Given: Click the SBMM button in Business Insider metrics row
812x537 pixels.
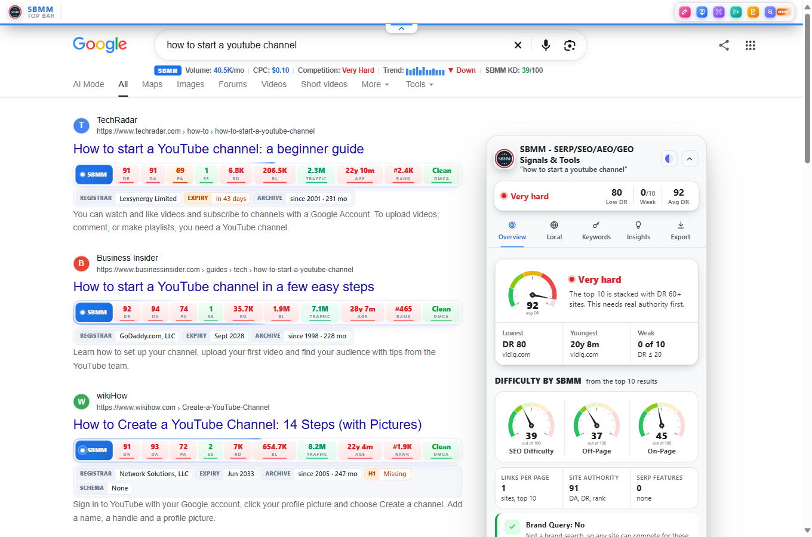Looking at the screenshot, I should (94, 313).
